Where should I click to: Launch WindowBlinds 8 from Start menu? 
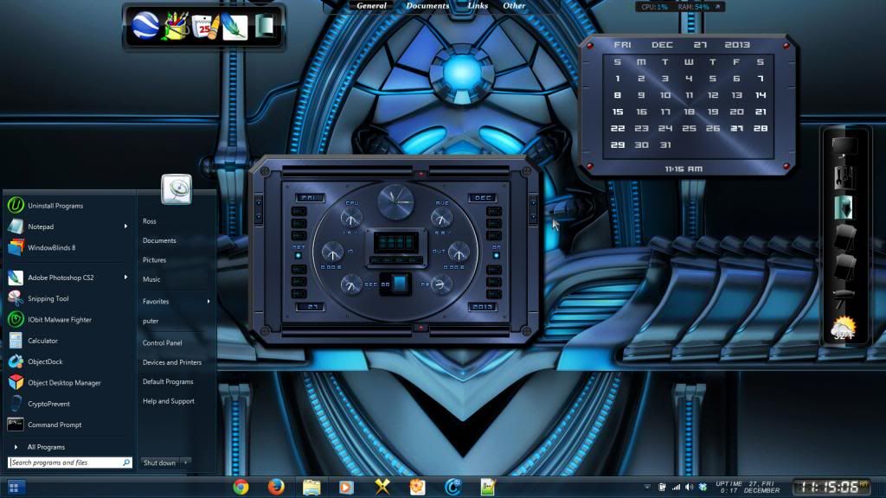(x=51, y=248)
